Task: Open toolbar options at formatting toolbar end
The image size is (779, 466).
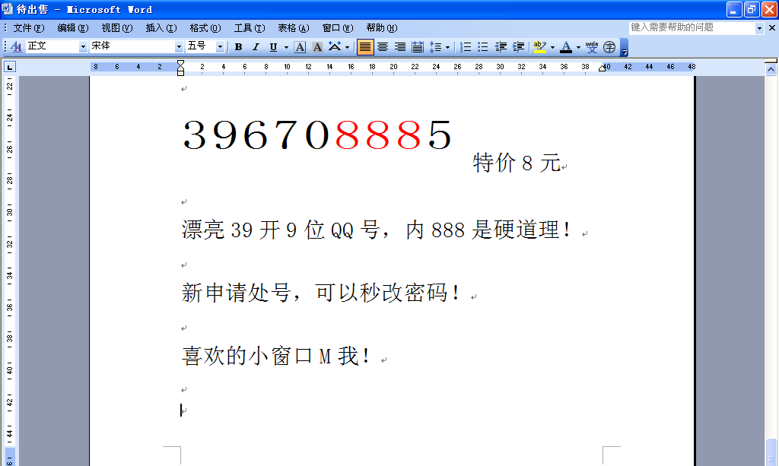Action: pos(624,47)
